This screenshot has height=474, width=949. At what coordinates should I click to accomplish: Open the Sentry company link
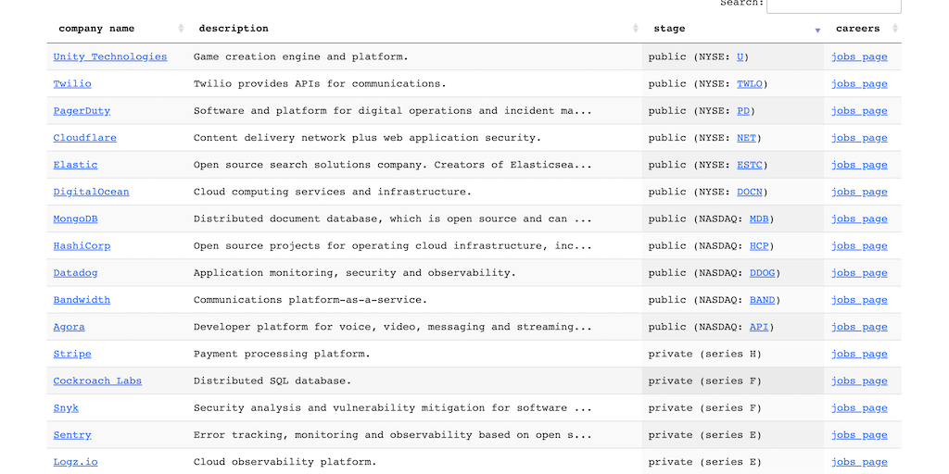[x=72, y=435]
